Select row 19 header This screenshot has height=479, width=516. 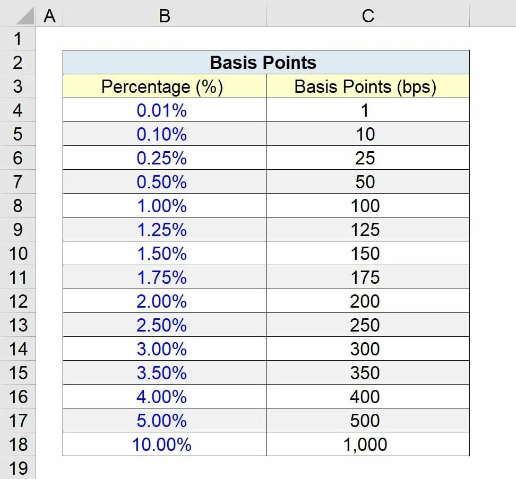pyautogui.click(x=18, y=468)
